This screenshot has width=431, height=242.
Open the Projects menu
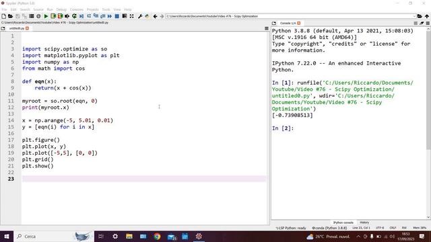93,9
